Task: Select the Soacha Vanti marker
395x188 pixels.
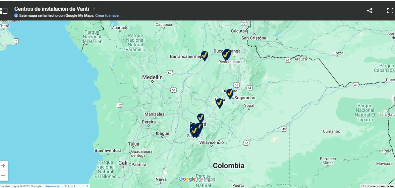Action: click(x=193, y=132)
